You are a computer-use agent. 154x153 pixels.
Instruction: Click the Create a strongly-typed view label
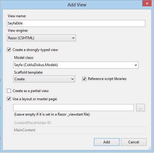click(35, 50)
